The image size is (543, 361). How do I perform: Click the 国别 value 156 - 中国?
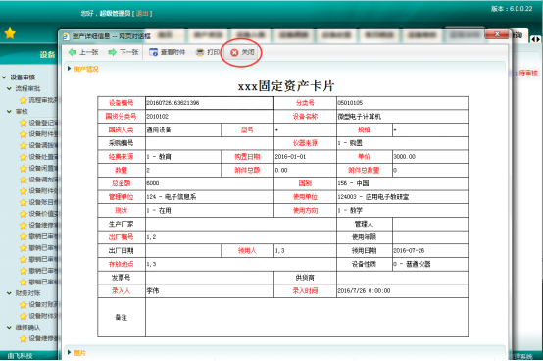pyautogui.click(x=353, y=183)
